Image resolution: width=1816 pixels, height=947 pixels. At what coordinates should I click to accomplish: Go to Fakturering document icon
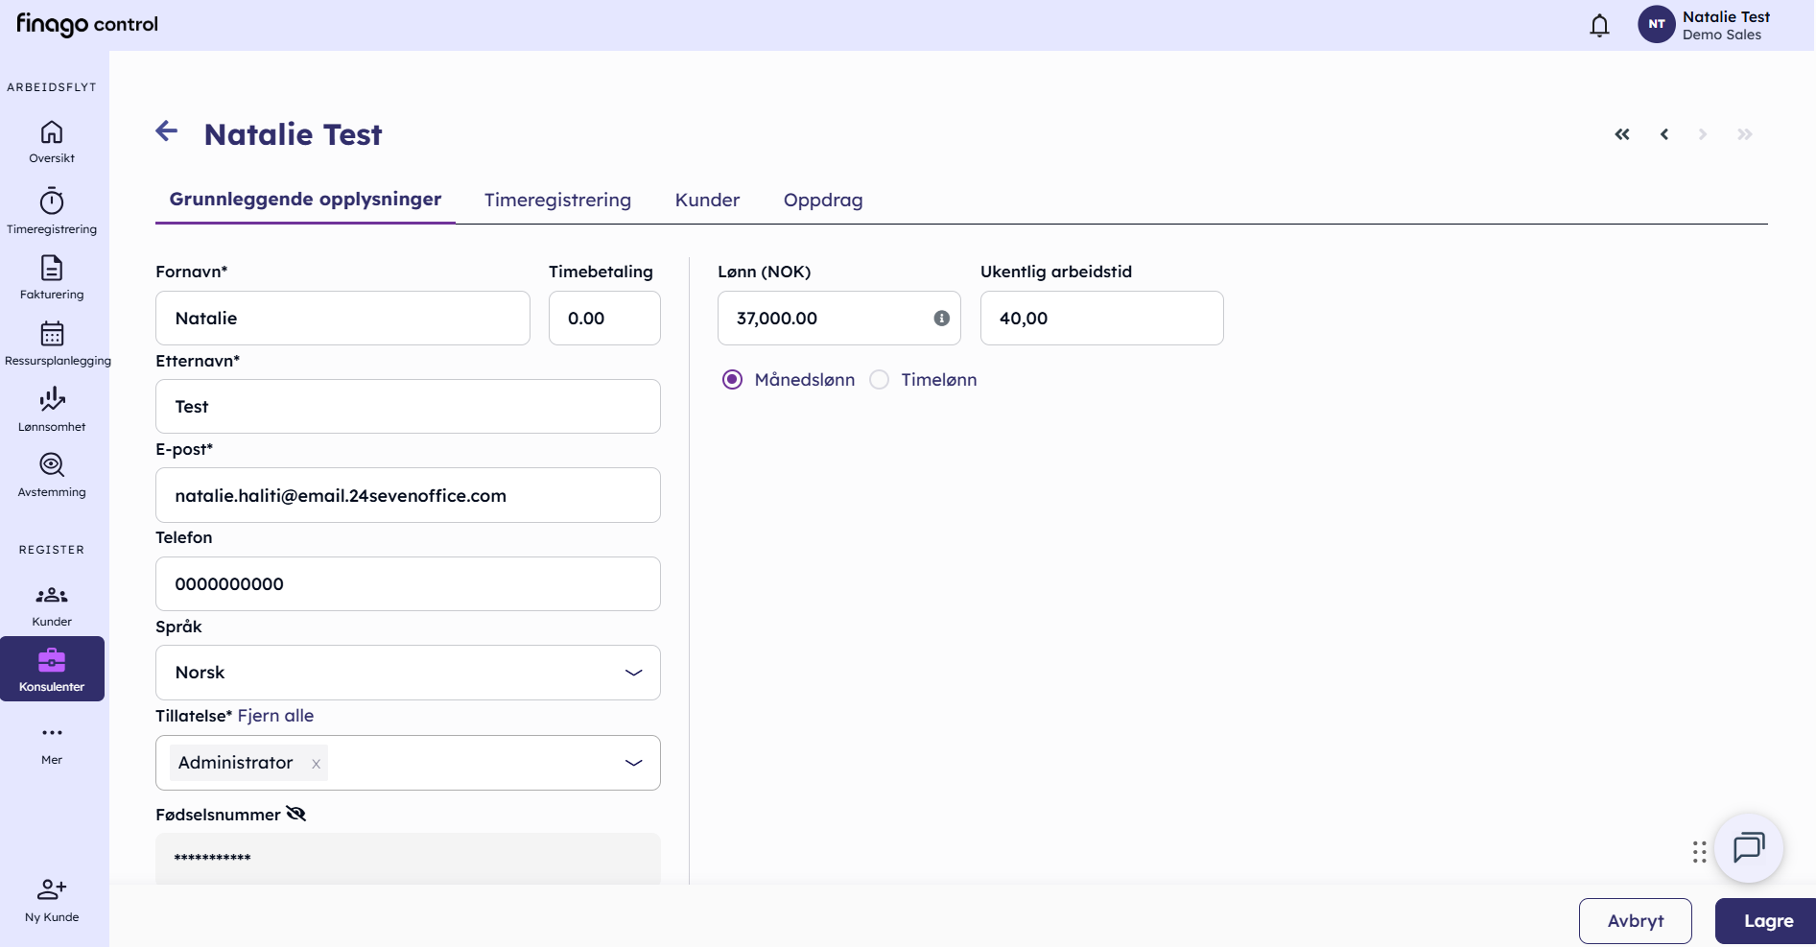[x=52, y=268]
